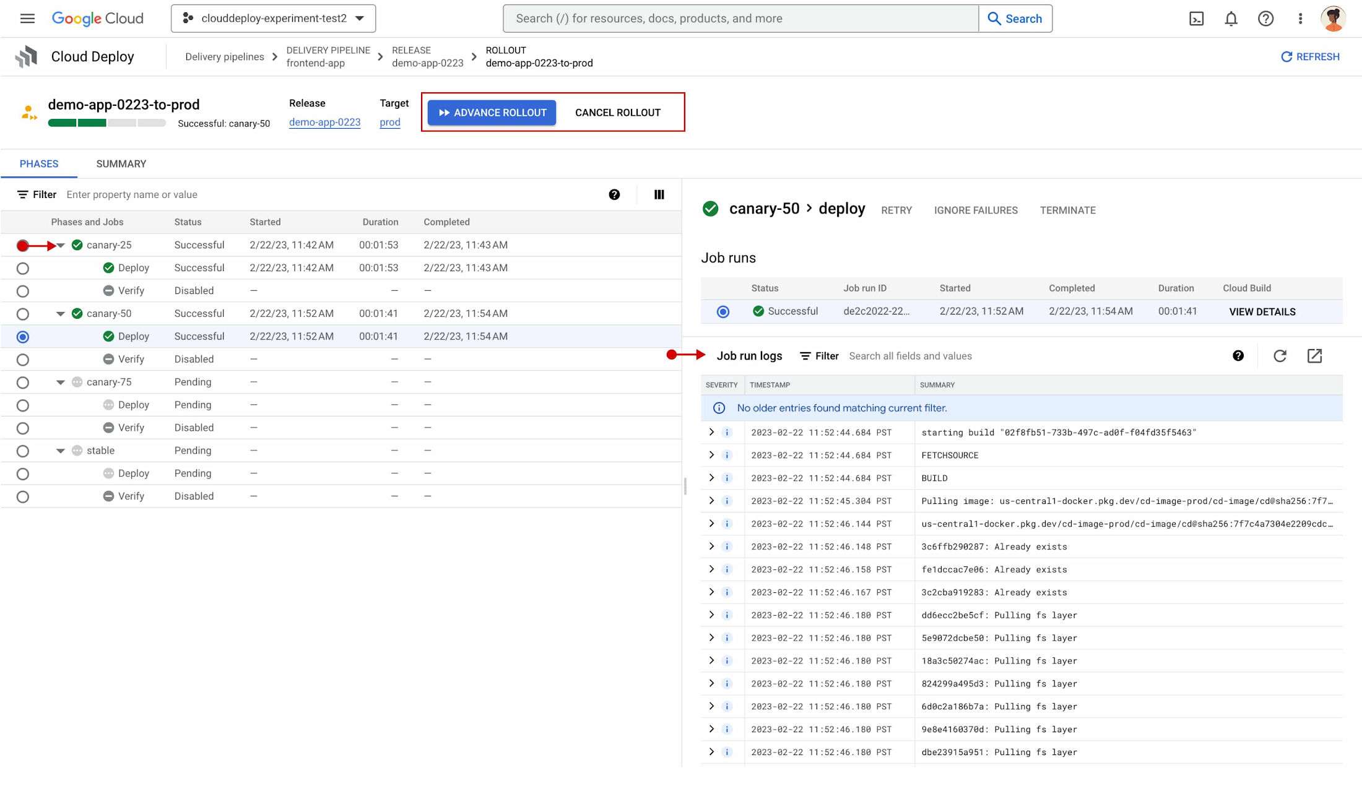Click the refresh icon on Job run logs
The image size is (1362, 791).
pos(1279,356)
